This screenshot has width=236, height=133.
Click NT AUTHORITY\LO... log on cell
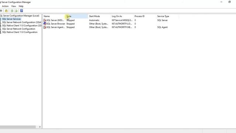point(122,24)
